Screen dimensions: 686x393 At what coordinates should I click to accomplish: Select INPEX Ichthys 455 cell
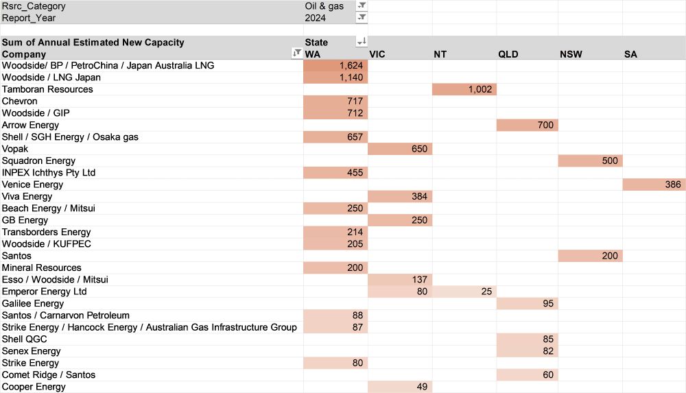tap(335, 172)
